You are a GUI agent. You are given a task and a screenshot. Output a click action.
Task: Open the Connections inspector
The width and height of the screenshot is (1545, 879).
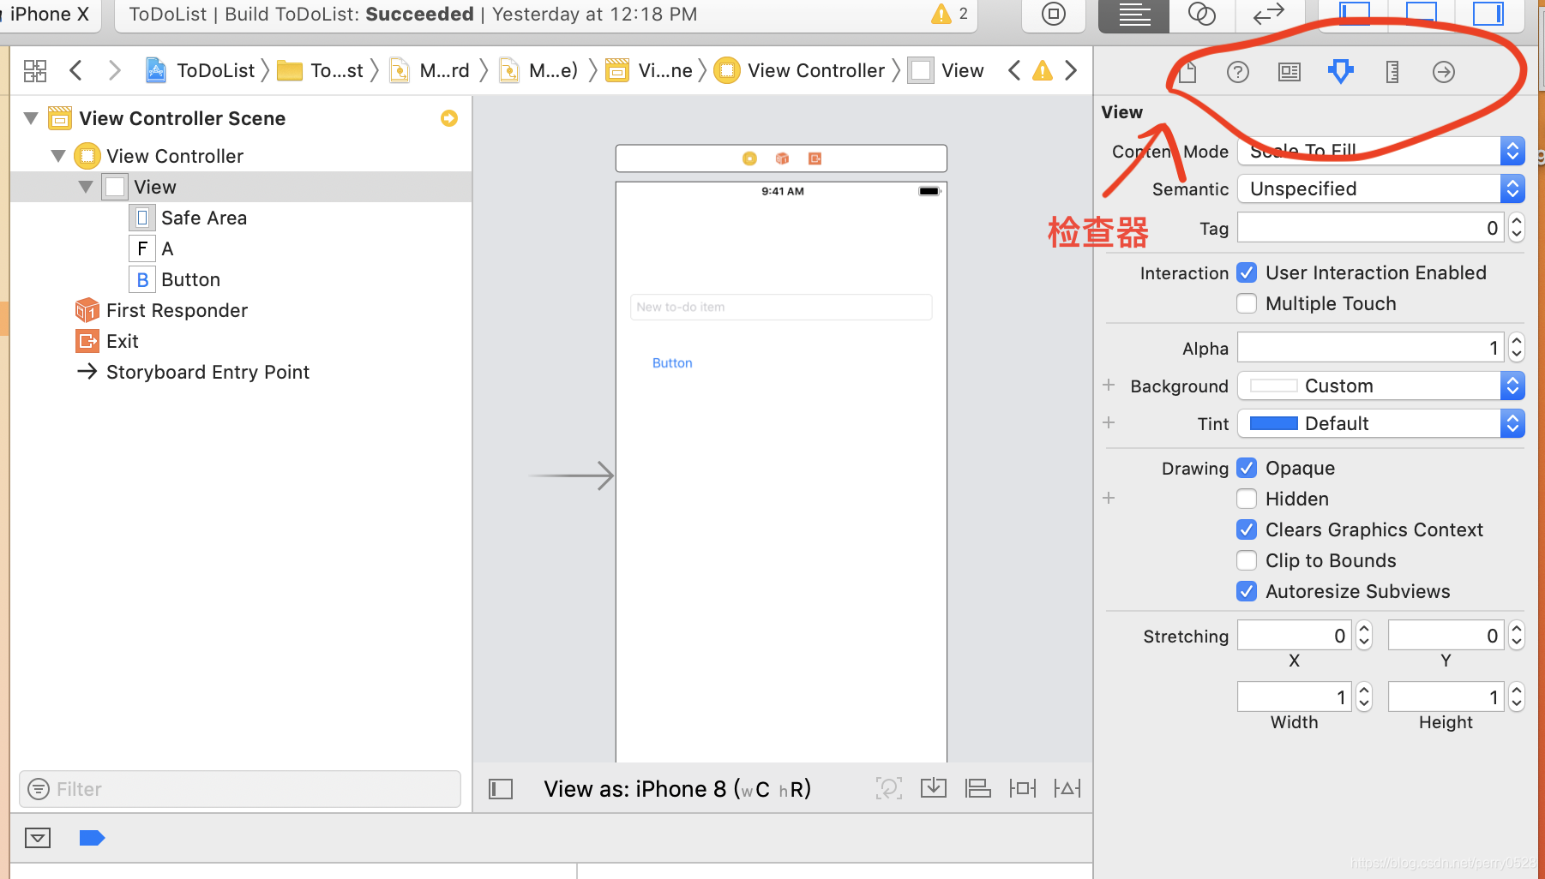(1444, 72)
